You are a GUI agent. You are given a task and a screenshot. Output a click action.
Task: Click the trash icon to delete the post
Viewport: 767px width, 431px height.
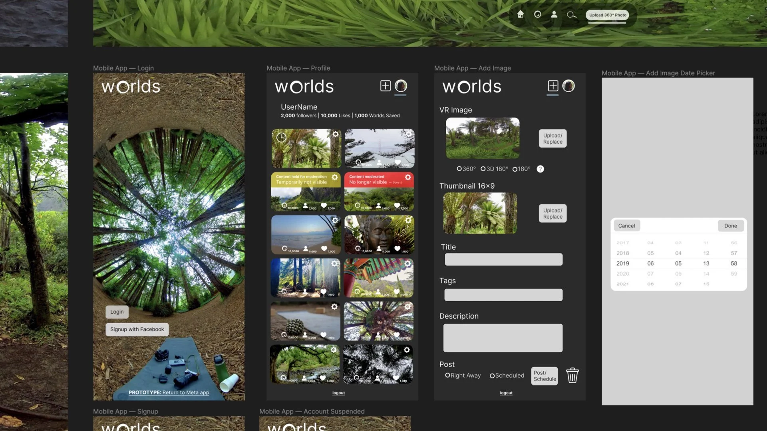point(572,376)
